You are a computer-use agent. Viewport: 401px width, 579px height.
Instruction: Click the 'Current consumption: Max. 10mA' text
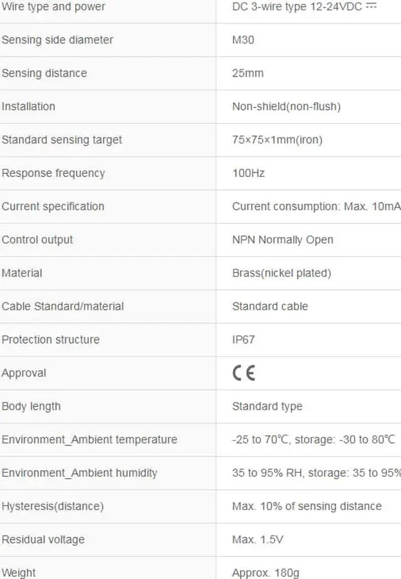click(316, 206)
